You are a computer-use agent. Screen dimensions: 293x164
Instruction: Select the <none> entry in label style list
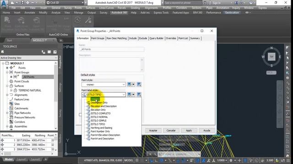pyautogui.click(x=95, y=99)
